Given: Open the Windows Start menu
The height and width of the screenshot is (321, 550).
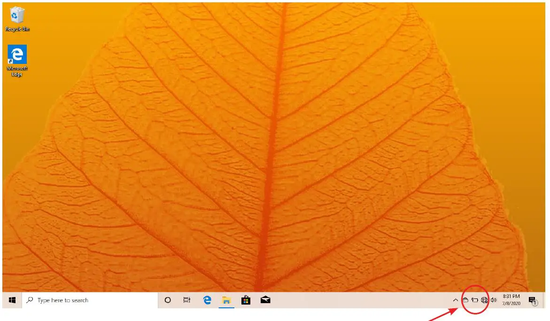Looking at the screenshot, I should tap(12, 300).
